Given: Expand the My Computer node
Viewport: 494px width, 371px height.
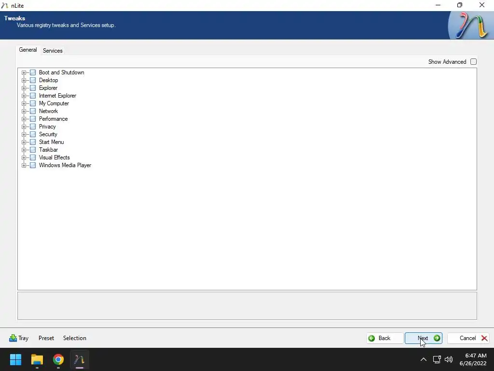Looking at the screenshot, I should click(24, 103).
